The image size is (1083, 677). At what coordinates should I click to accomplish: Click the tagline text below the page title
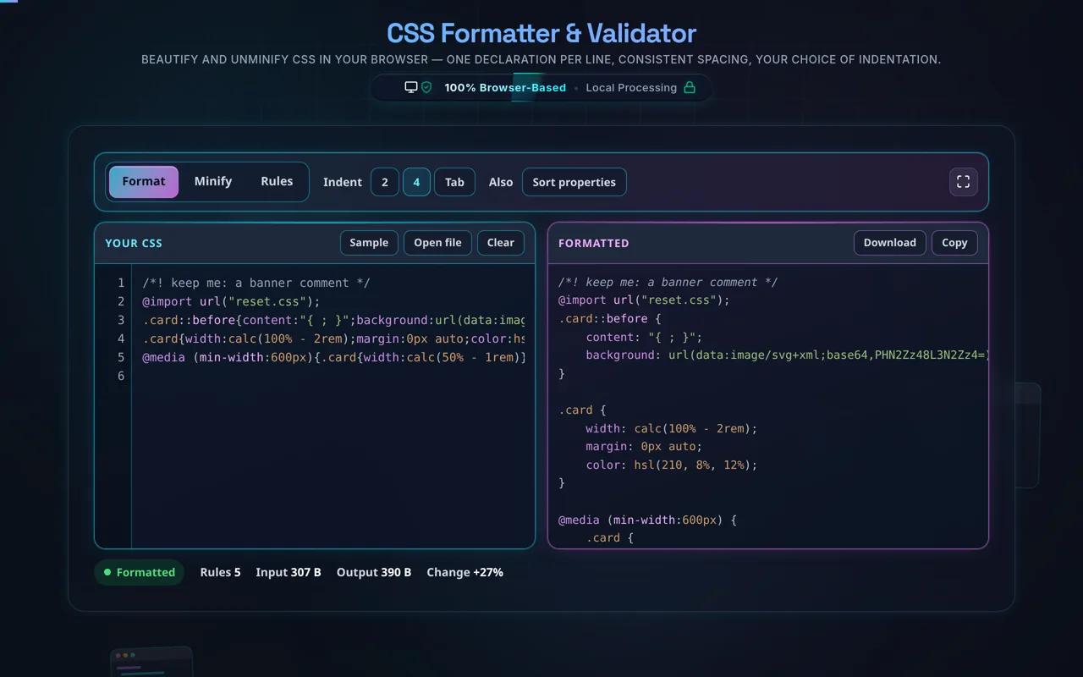[541, 60]
